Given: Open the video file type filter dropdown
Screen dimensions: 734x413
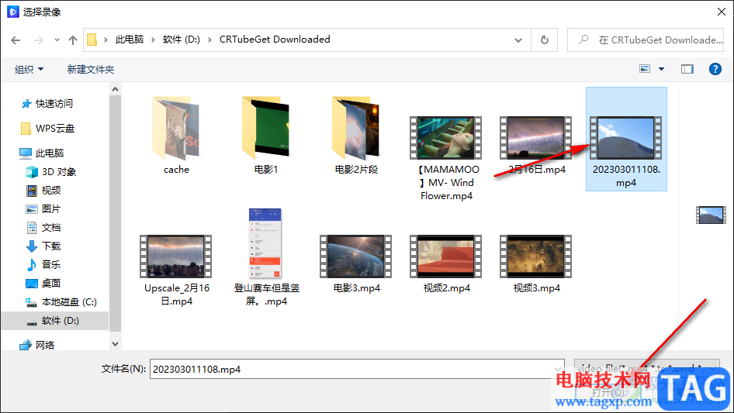Looking at the screenshot, I should 647,369.
